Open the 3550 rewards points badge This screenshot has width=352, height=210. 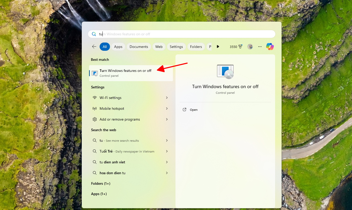click(x=236, y=47)
